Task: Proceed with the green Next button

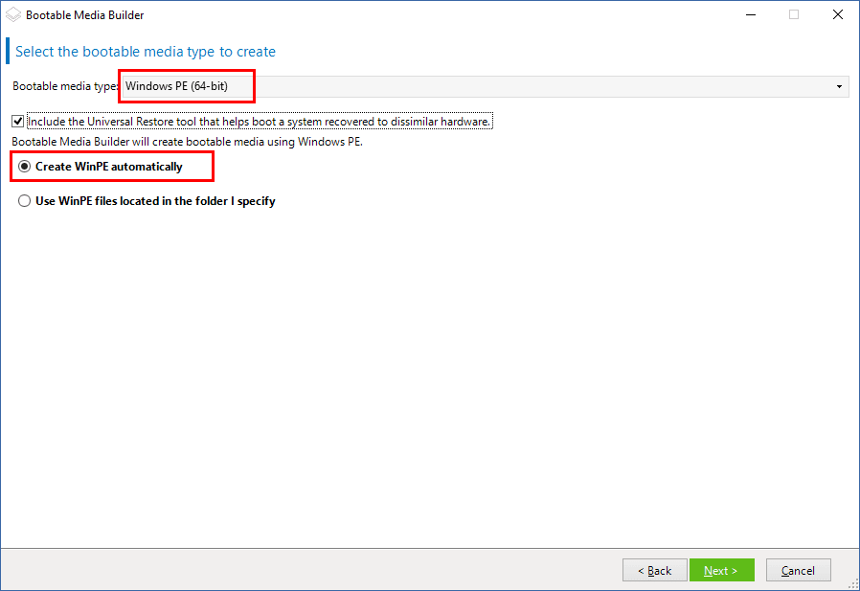Action: tap(721, 571)
